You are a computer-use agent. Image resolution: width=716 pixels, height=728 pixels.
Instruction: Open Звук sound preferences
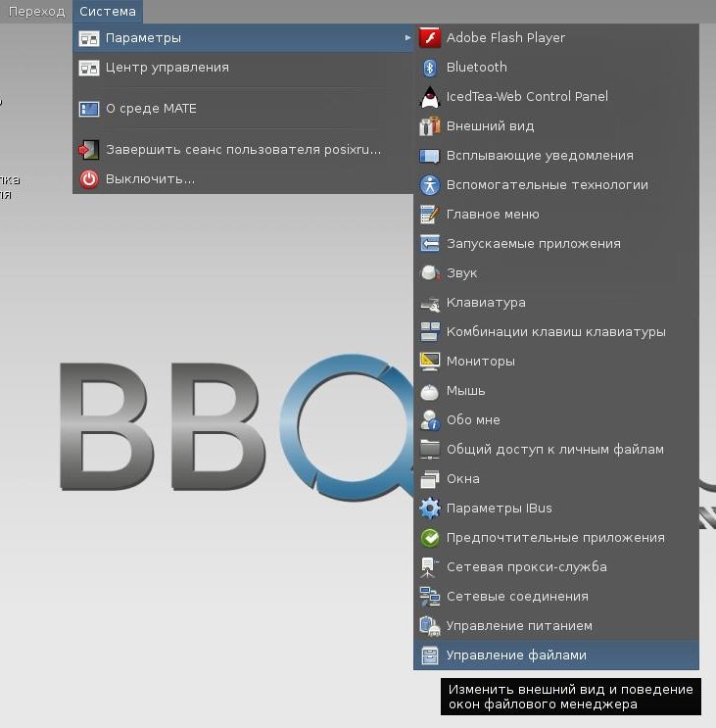556,273
